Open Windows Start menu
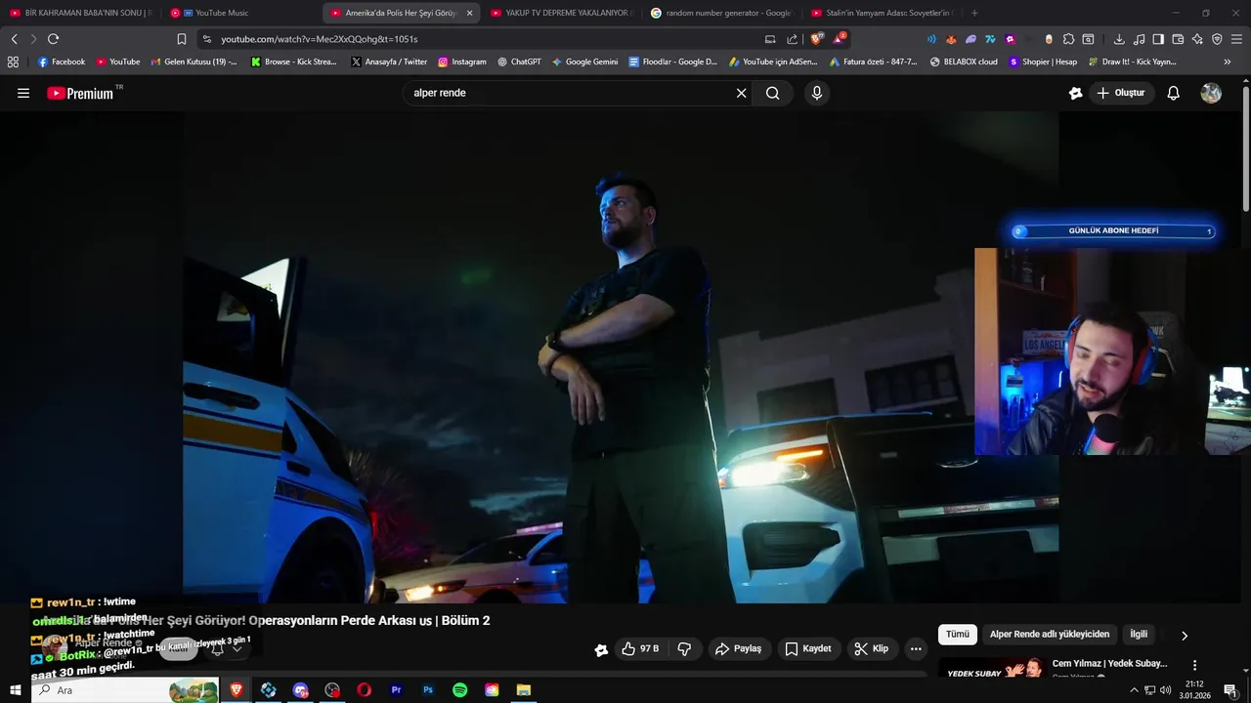Screen dimensions: 1251x703 pos(15,690)
